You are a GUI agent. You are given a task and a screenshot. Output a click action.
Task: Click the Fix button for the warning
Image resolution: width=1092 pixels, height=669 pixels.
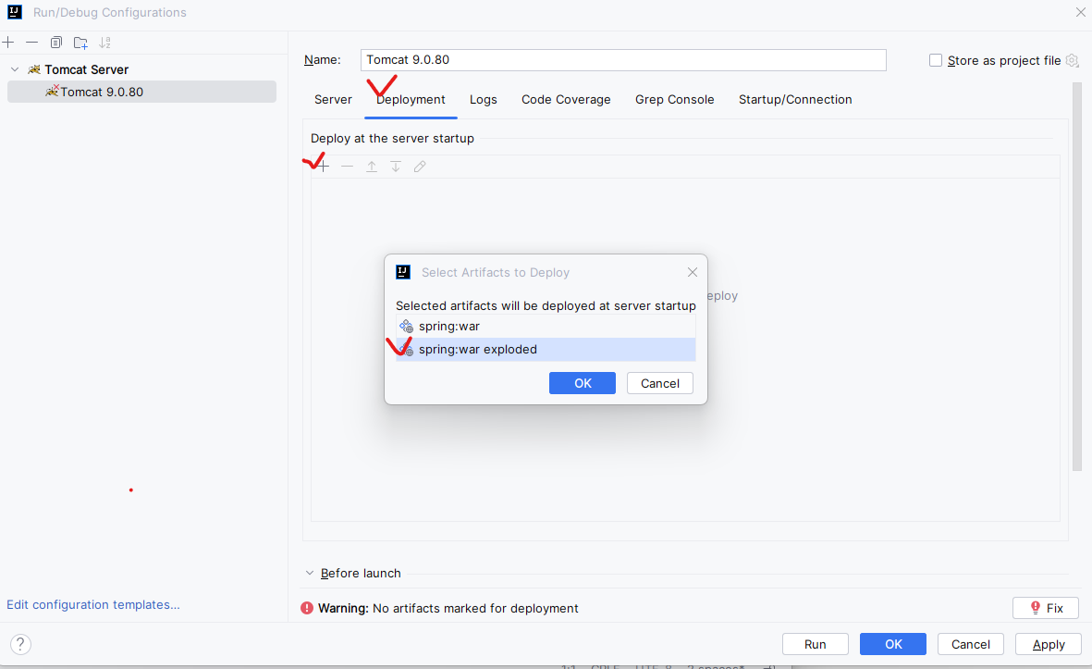[x=1046, y=608]
